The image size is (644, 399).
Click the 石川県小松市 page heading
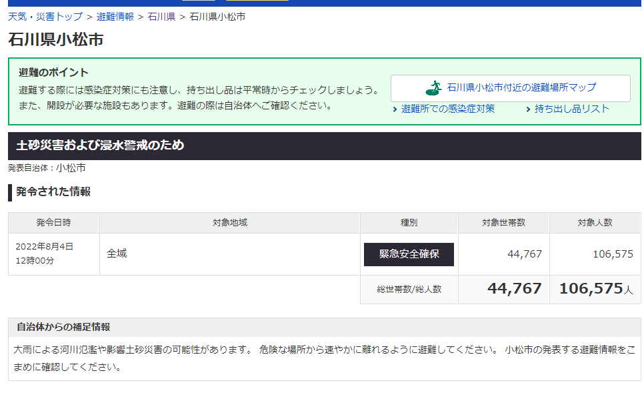[56, 39]
